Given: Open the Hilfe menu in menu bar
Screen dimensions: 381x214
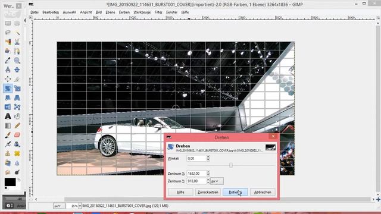Looking at the screenshot, I should tap(185, 12).
